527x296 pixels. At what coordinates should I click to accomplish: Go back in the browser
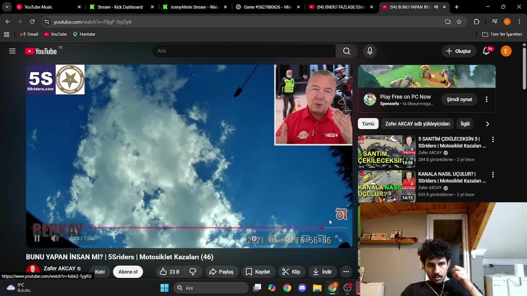pos(7,22)
